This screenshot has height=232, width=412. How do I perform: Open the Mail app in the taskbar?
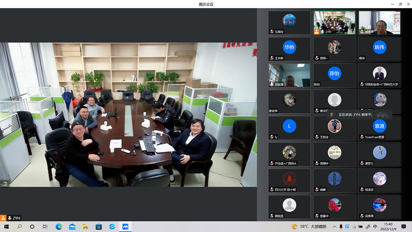(72, 226)
